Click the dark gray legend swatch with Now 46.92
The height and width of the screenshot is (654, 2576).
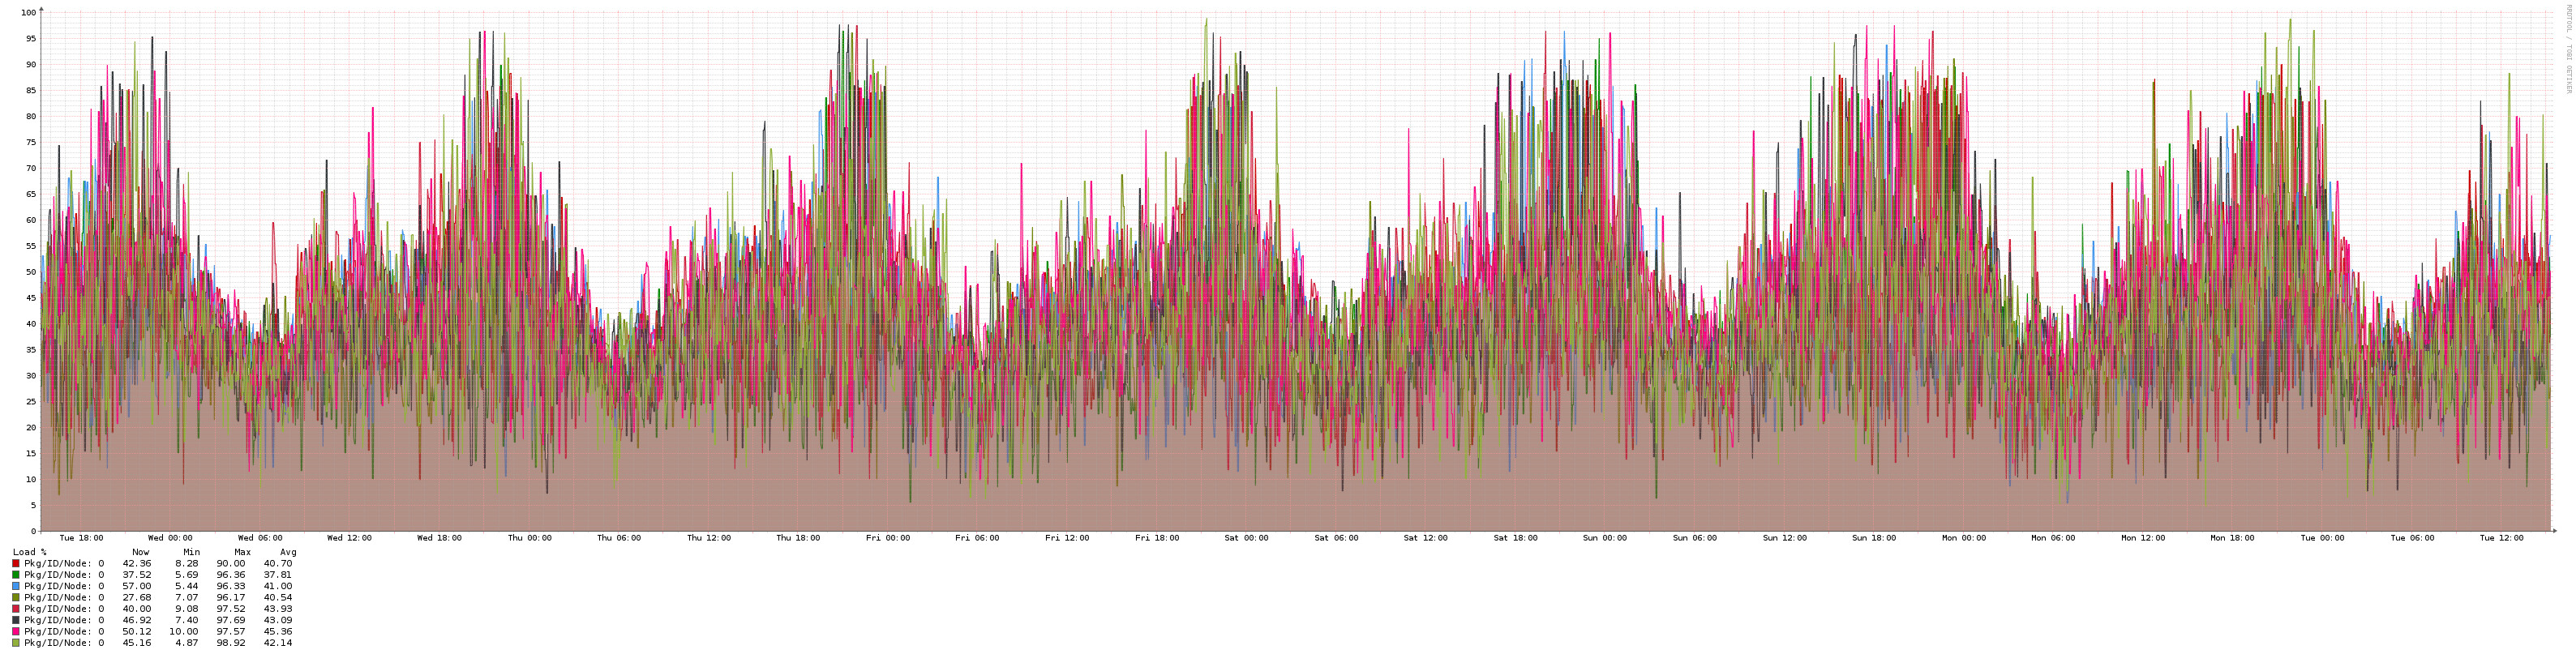pos(16,620)
